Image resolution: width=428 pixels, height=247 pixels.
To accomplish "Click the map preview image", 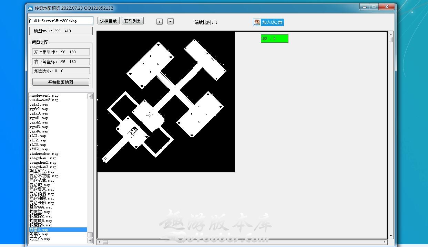I will click(166, 102).
